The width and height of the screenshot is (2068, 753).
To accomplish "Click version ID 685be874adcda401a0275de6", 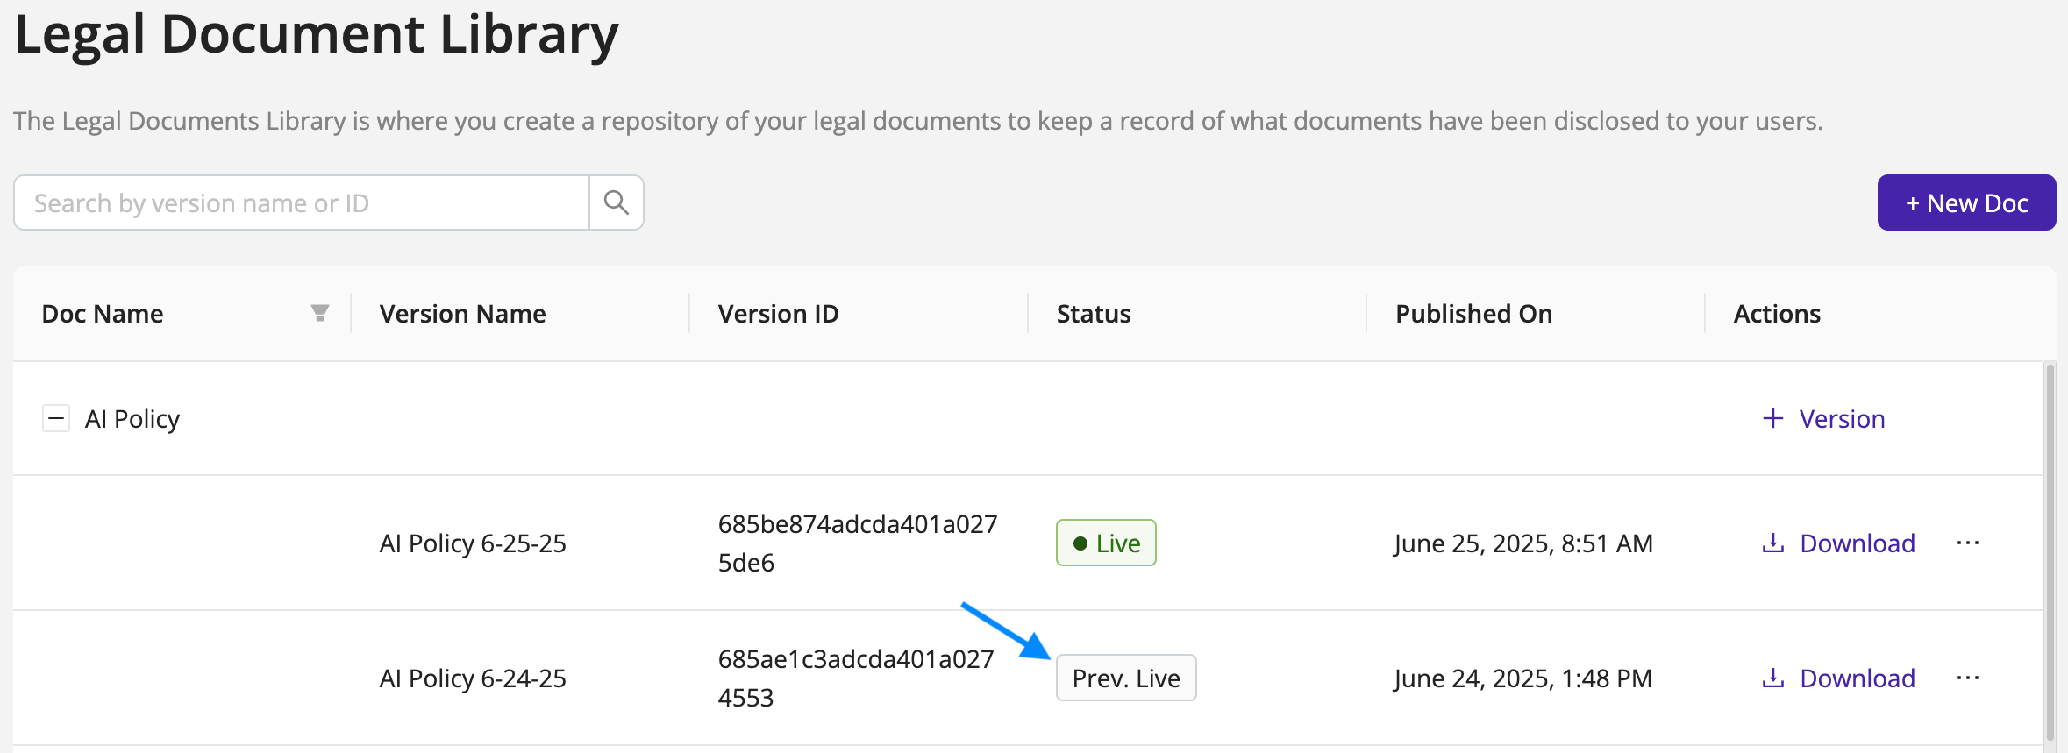I will (x=858, y=543).
